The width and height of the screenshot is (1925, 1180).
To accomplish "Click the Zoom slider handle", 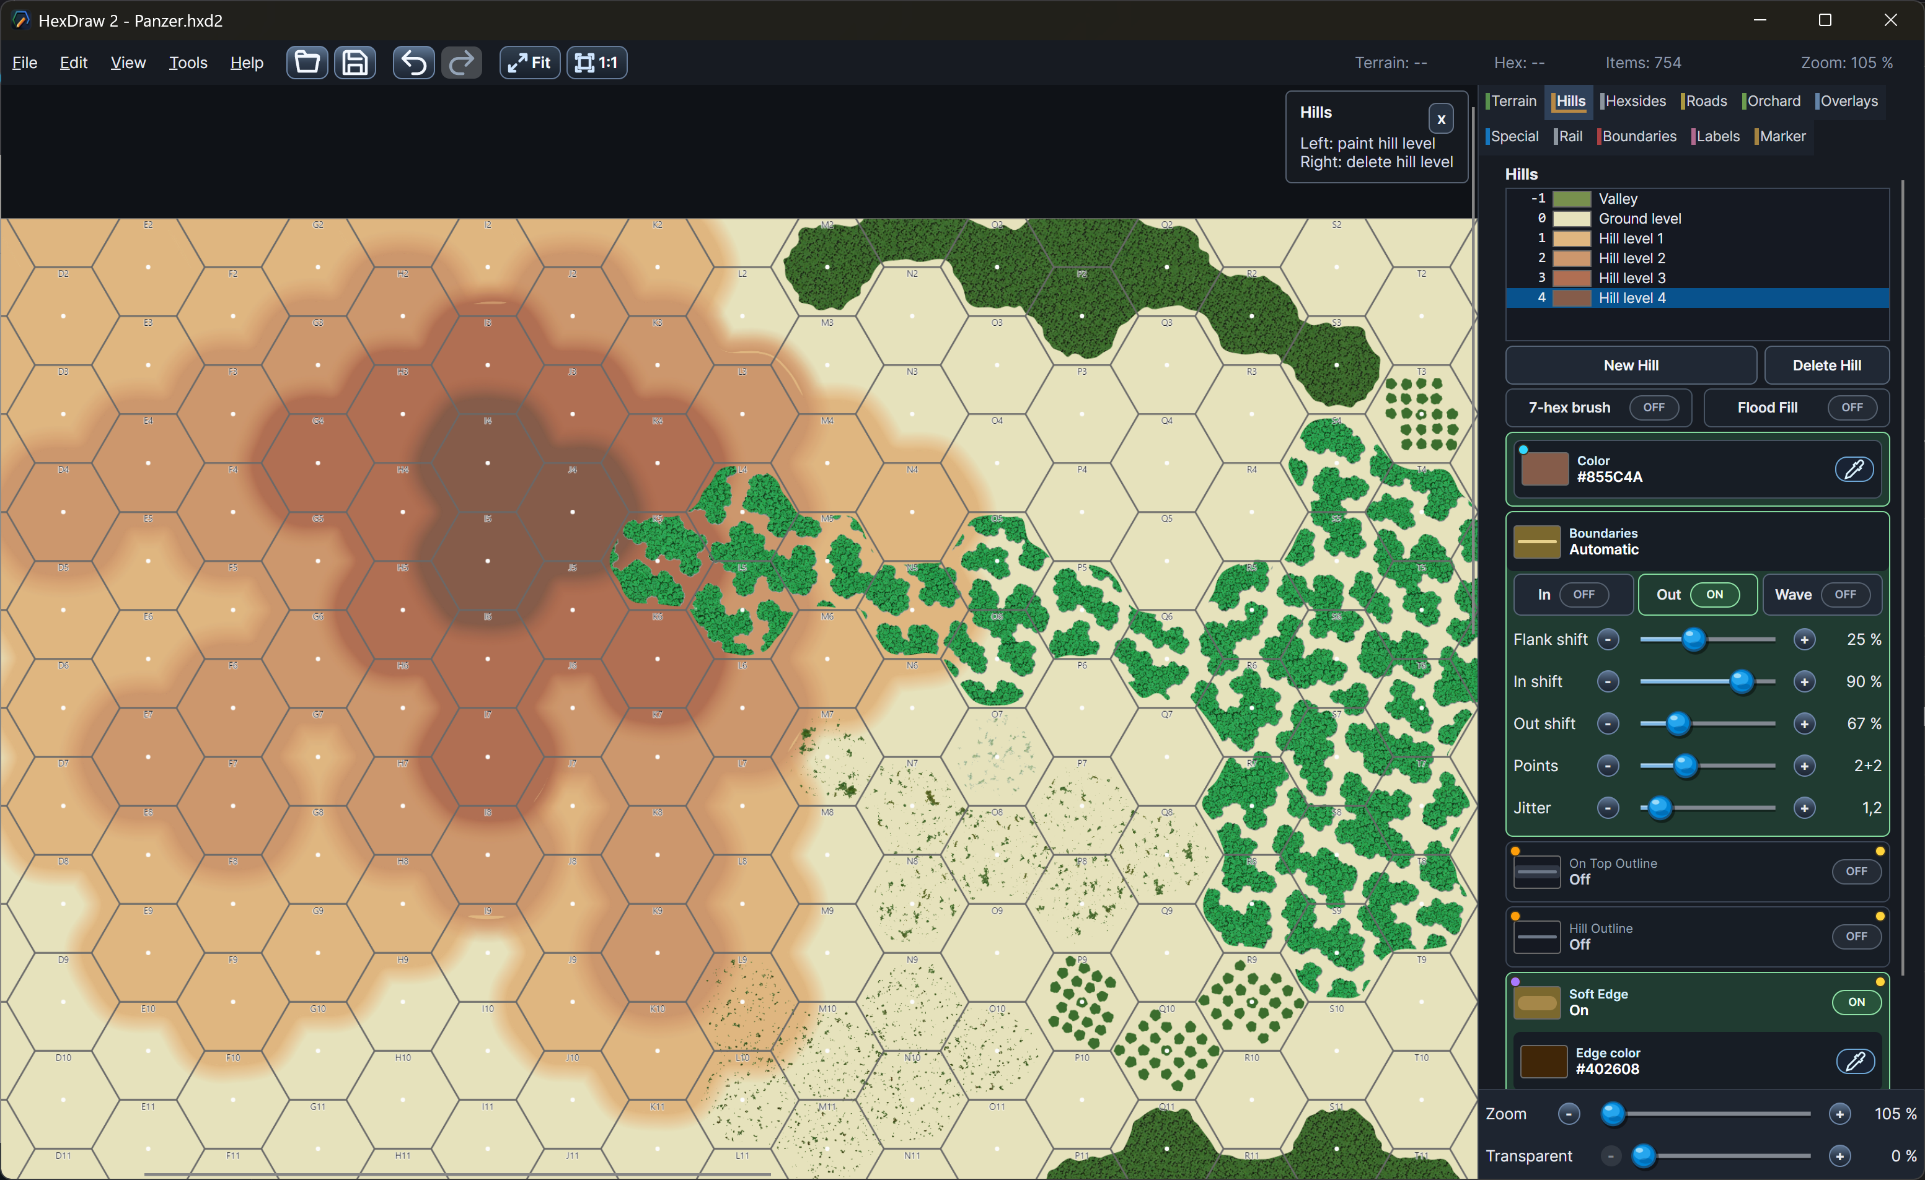I will (1613, 1114).
